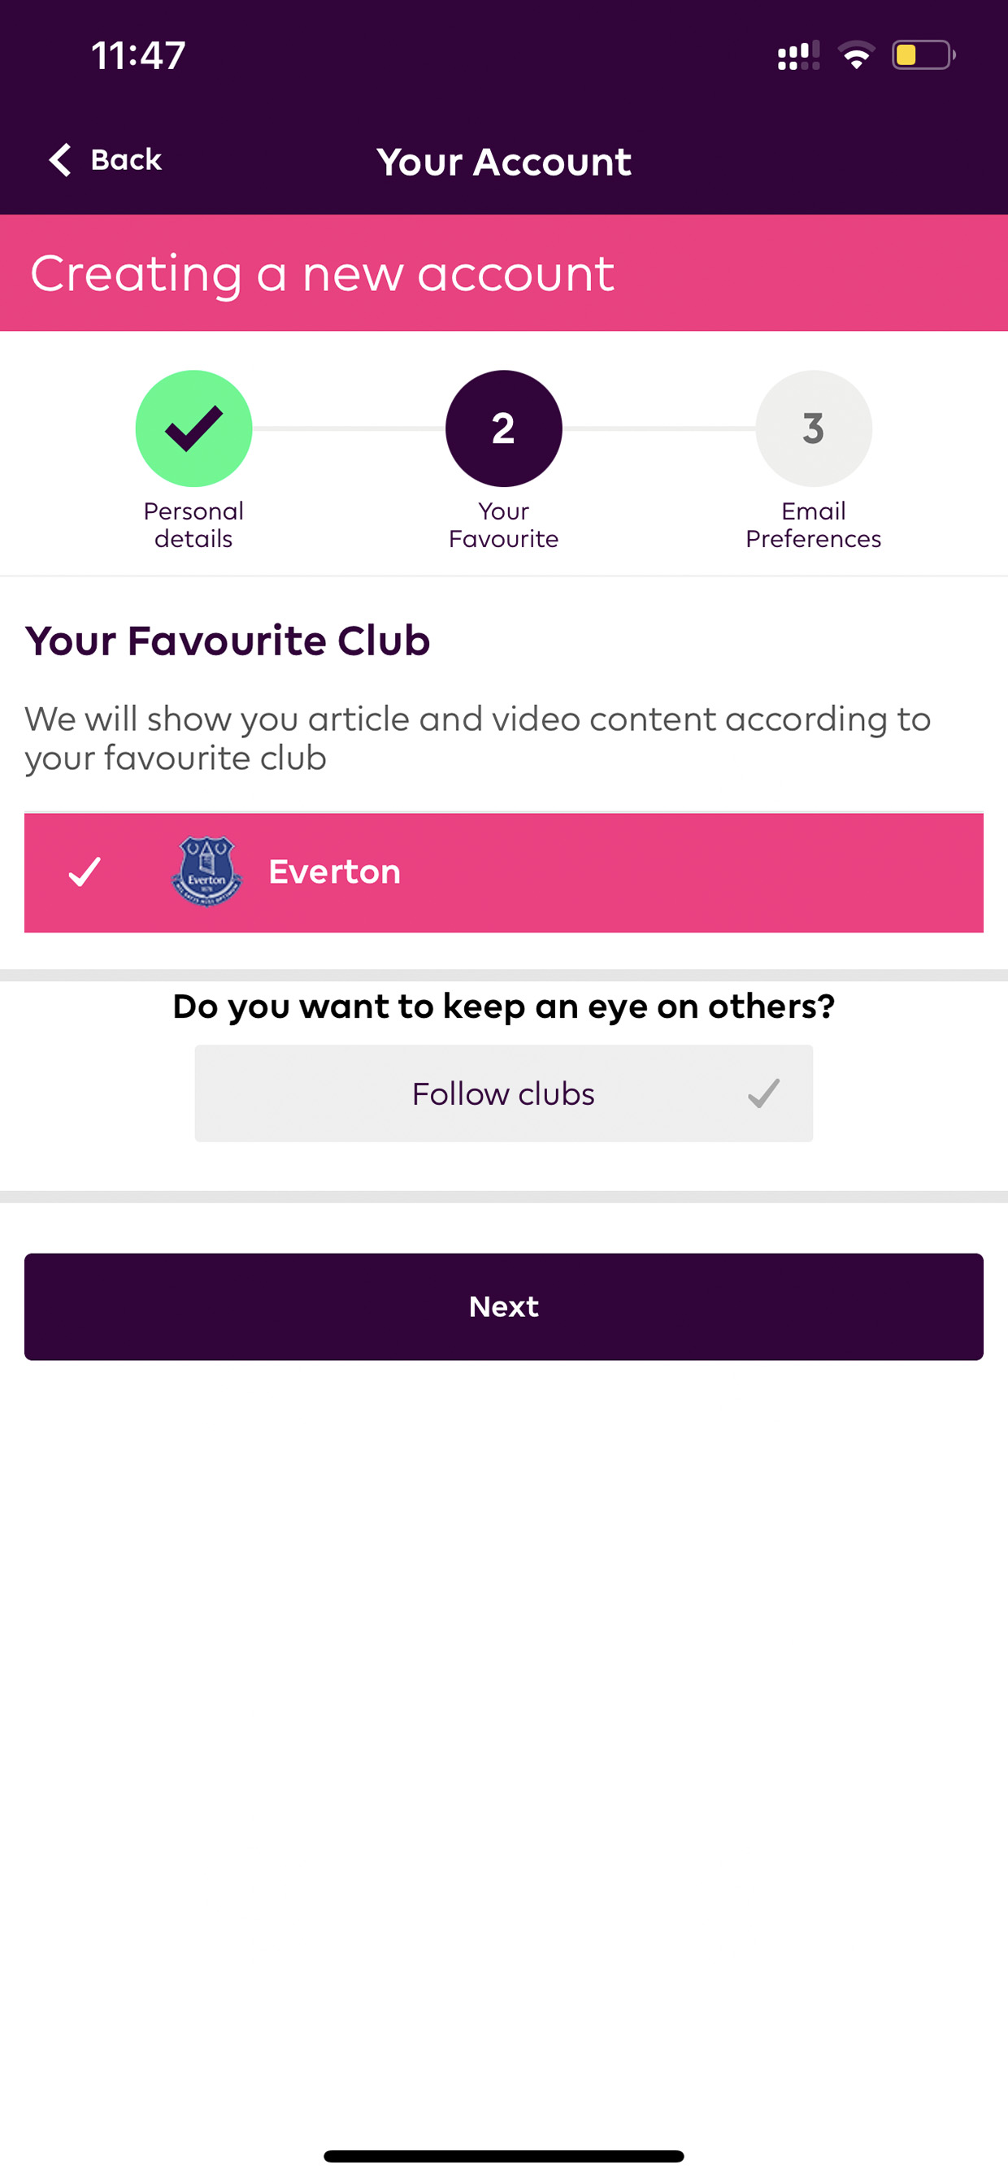
Task: Go back using the Back text
Action: pos(126,159)
